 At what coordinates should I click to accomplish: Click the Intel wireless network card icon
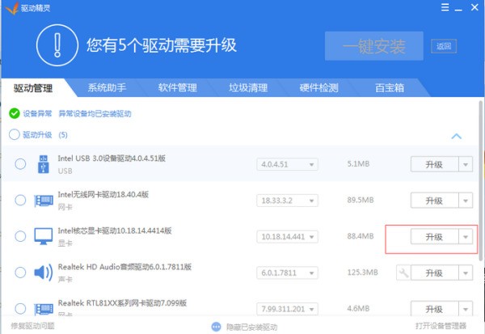(x=44, y=201)
